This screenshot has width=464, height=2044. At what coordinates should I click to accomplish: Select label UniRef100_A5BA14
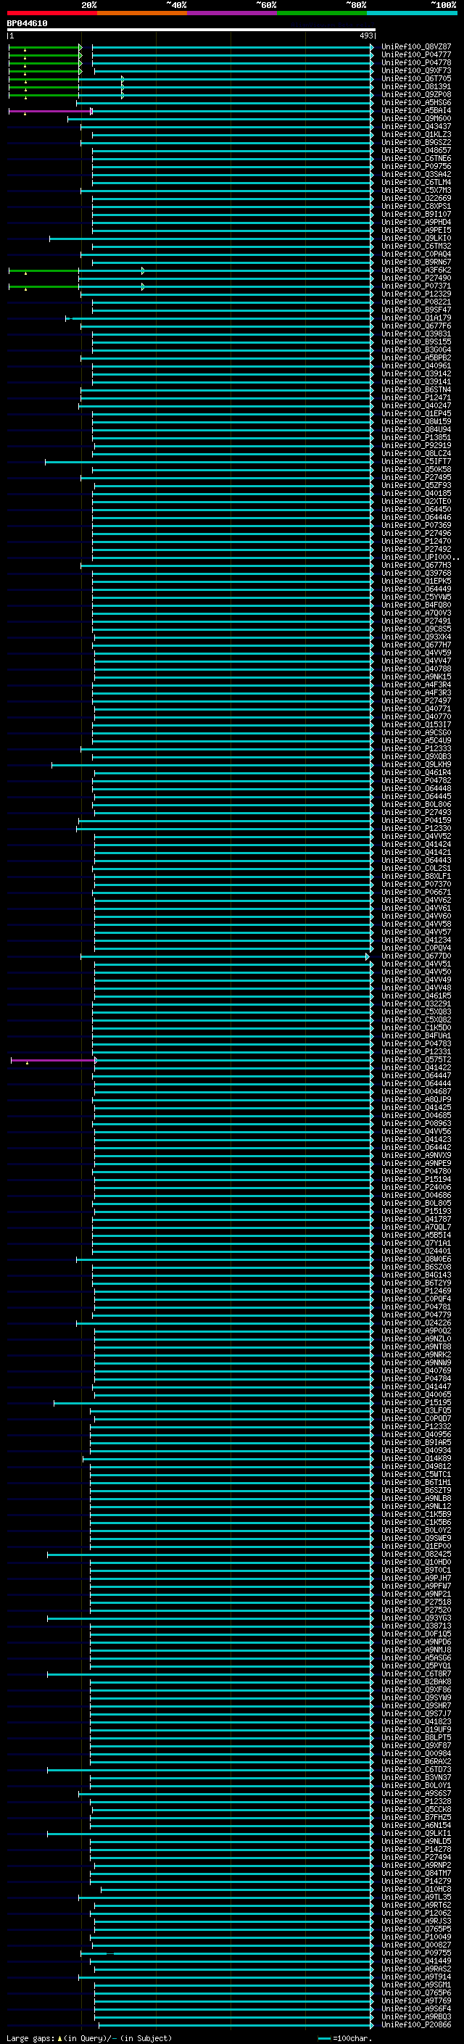click(415, 110)
